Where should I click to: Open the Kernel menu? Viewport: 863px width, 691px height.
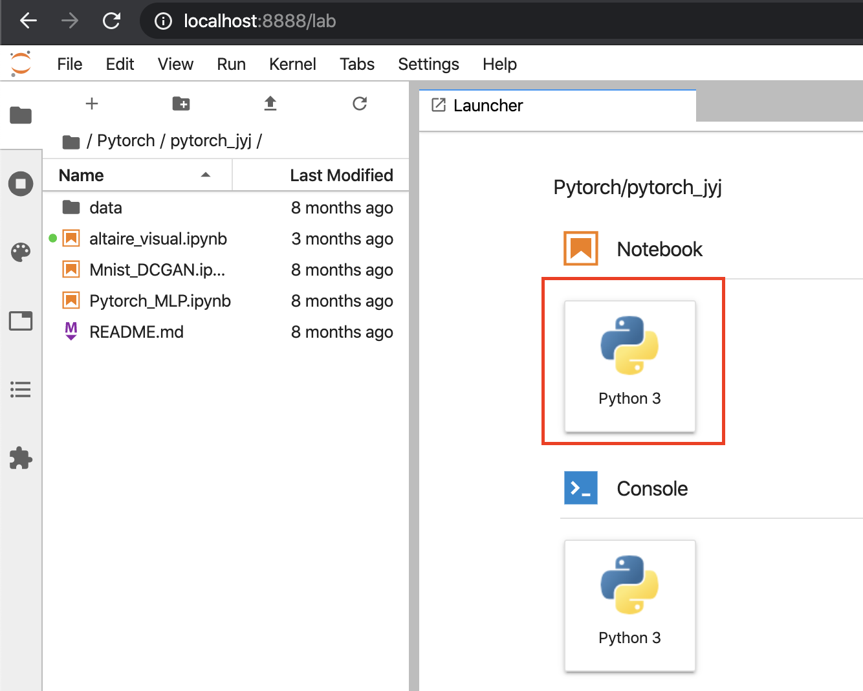pyautogui.click(x=292, y=64)
